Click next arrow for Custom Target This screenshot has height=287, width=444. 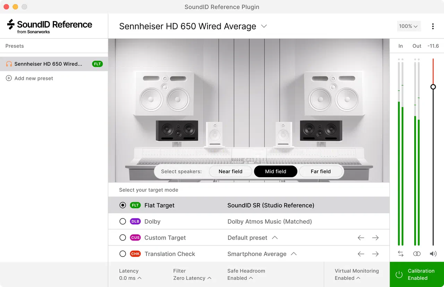coord(375,238)
